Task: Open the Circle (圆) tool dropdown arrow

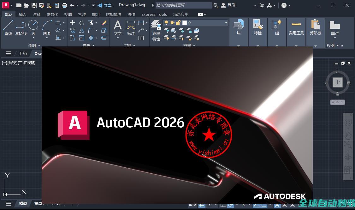Action: pyautogui.click(x=33, y=38)
